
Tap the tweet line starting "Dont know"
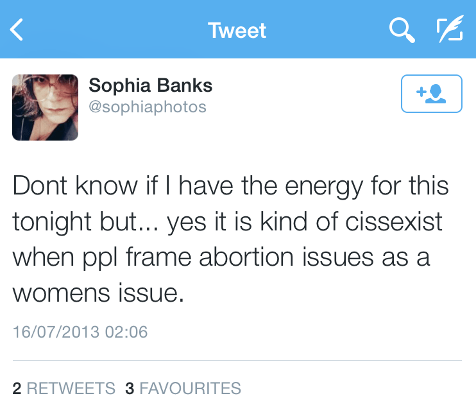click(230, 186)
